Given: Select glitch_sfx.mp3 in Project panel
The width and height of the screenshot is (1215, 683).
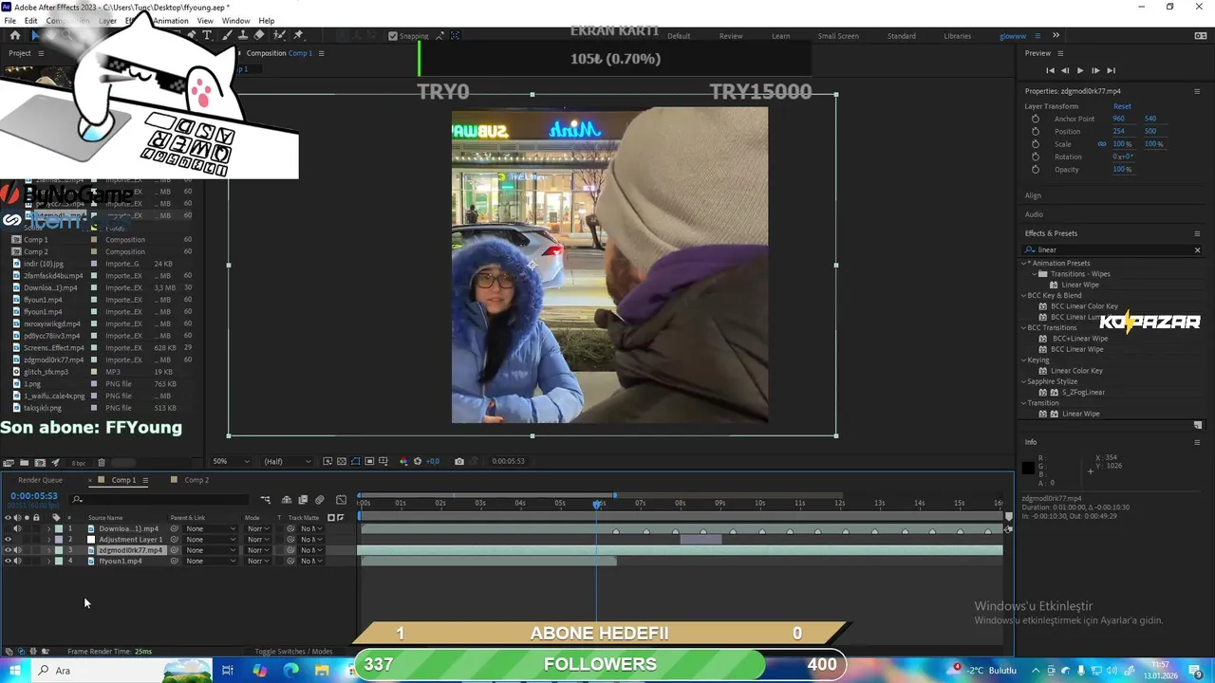Looking at the screenshot, I should point(46,372).
